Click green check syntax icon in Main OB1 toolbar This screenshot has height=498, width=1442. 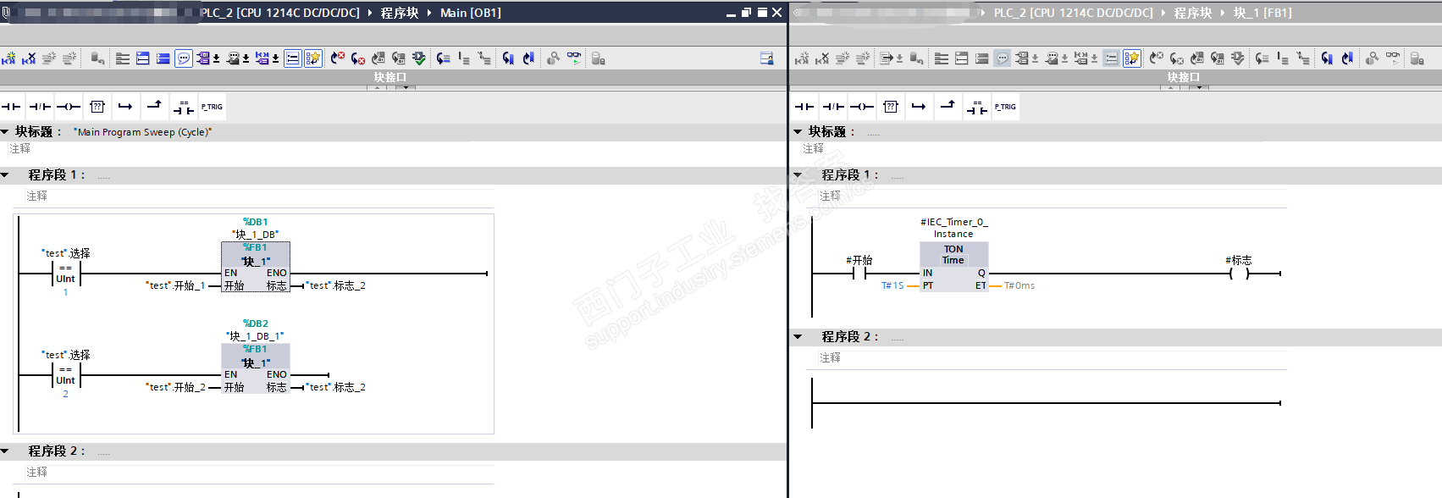(419, 58)
